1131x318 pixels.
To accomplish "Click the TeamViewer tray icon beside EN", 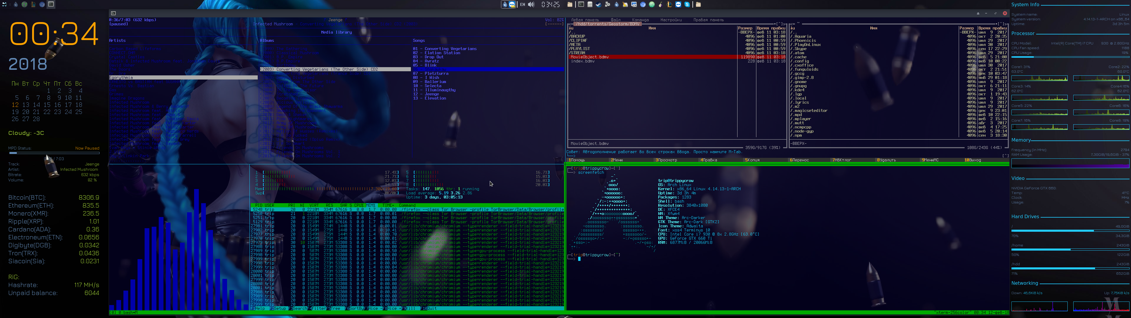I will point(512,4).
